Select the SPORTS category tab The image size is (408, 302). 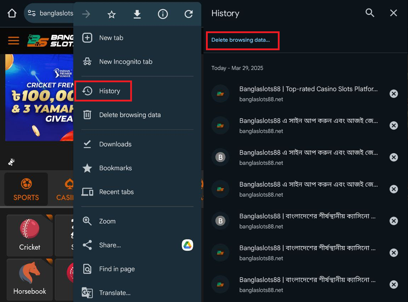point(26,189)
